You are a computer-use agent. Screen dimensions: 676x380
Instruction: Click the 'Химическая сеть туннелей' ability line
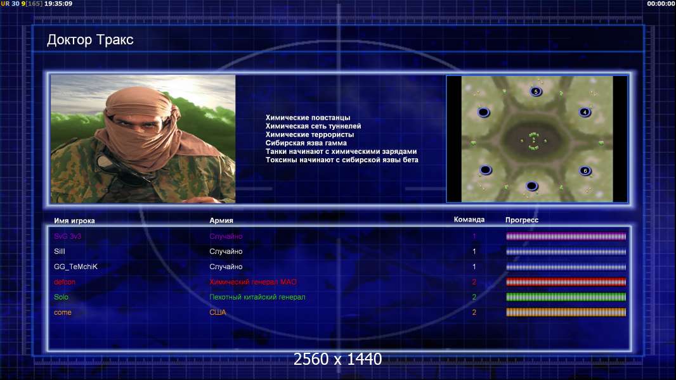pos(313,126)
